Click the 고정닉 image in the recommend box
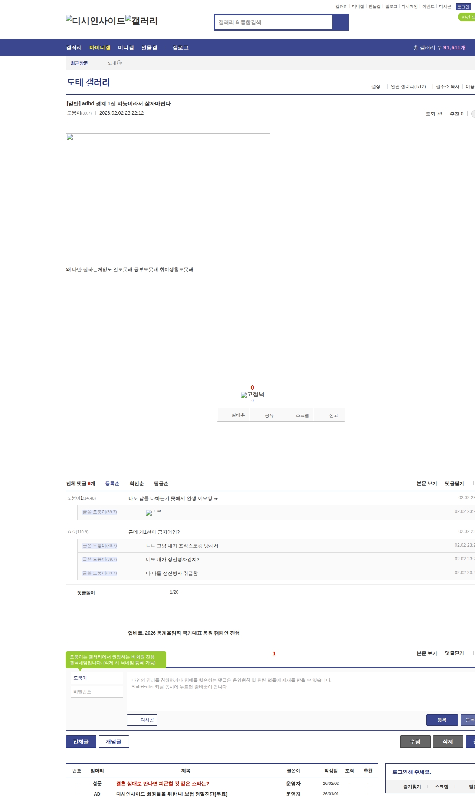This screenshot has height=797, width=475. pos(252,395)
